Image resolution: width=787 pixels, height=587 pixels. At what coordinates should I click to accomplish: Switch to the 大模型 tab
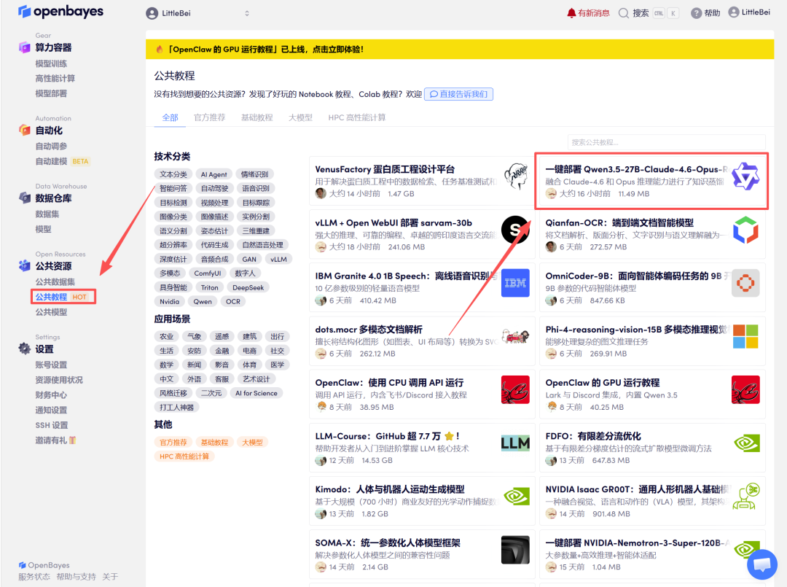coord(300,117)
